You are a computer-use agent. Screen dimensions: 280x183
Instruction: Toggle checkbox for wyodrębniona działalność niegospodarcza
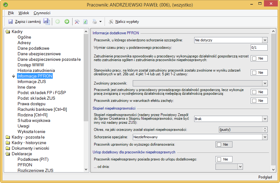(x=254, y=92)
